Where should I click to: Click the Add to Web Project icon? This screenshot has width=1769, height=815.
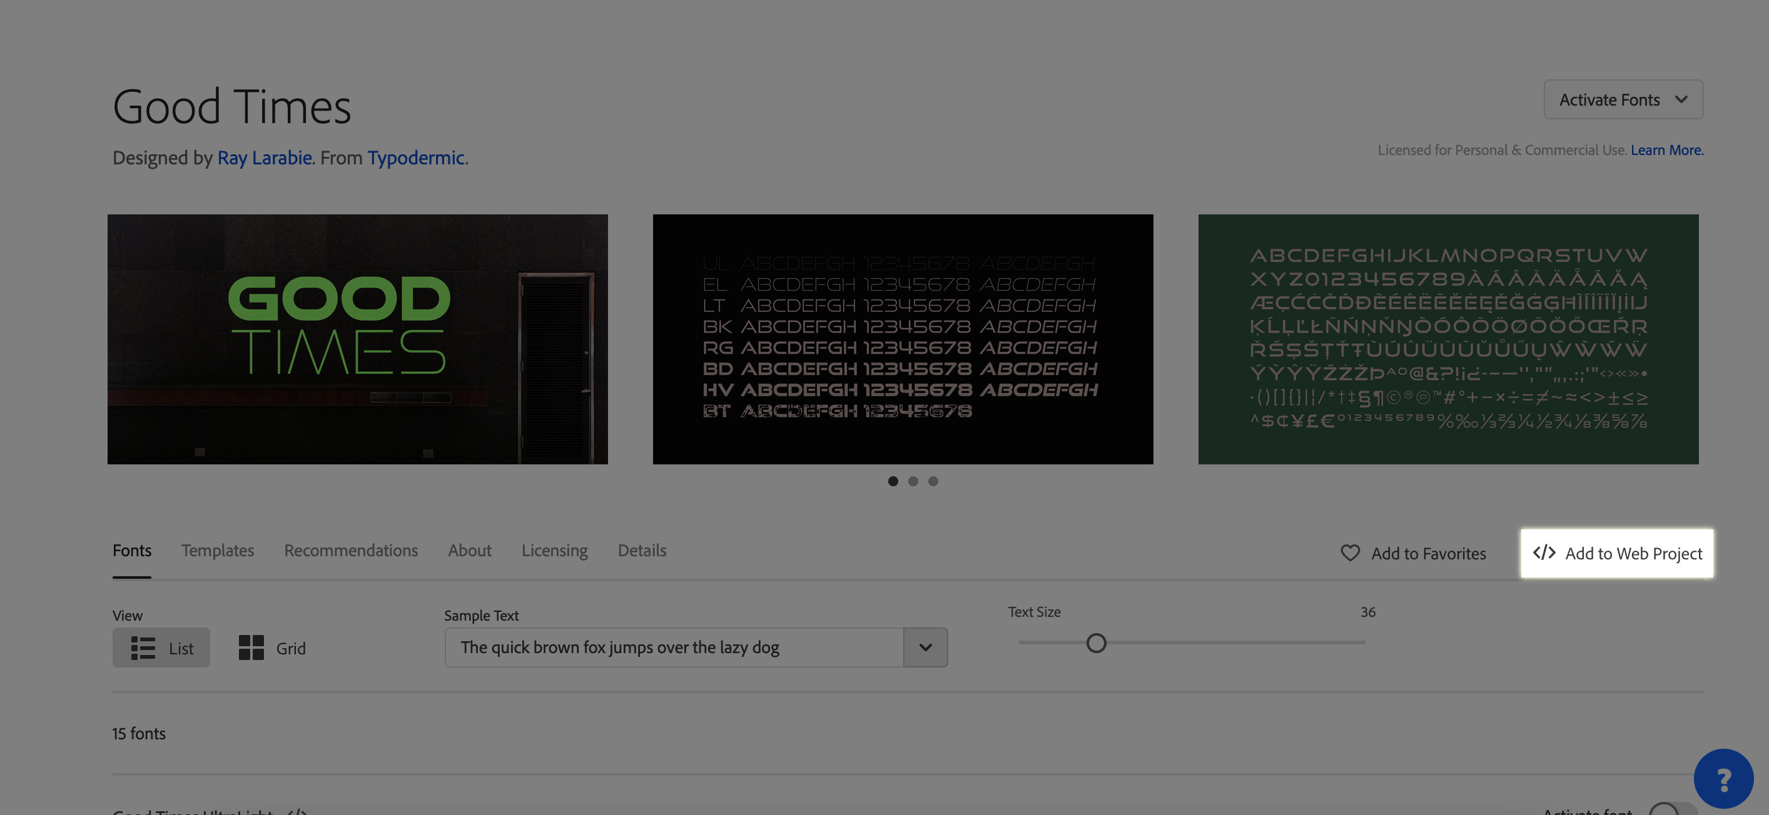tap(1544, 551)
